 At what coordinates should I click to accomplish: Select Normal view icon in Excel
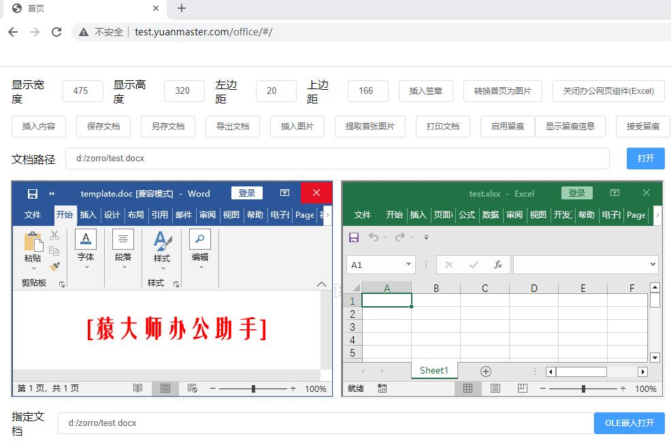pyautogui.click(x=468, y=388)
